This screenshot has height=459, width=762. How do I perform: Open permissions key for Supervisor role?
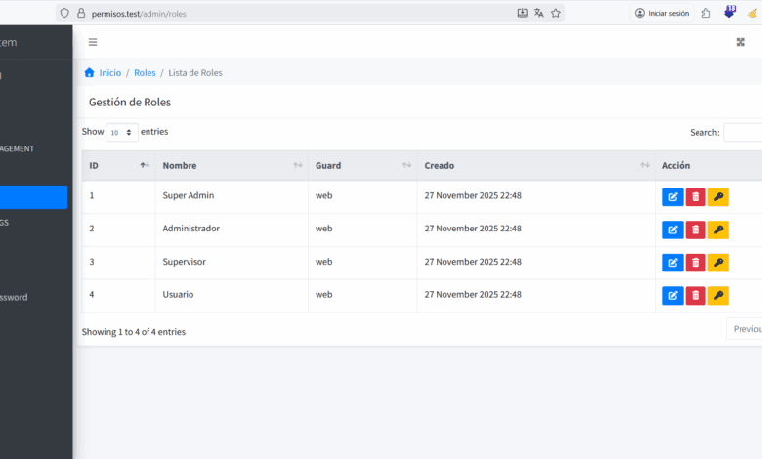point(718,263)
